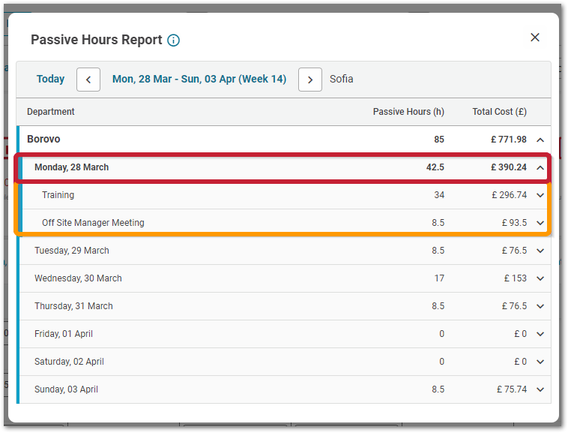The width and height of the screenshot is (568, 433).
Task: Click the Wednesday, 30 March label
Action: coord(78,278)
